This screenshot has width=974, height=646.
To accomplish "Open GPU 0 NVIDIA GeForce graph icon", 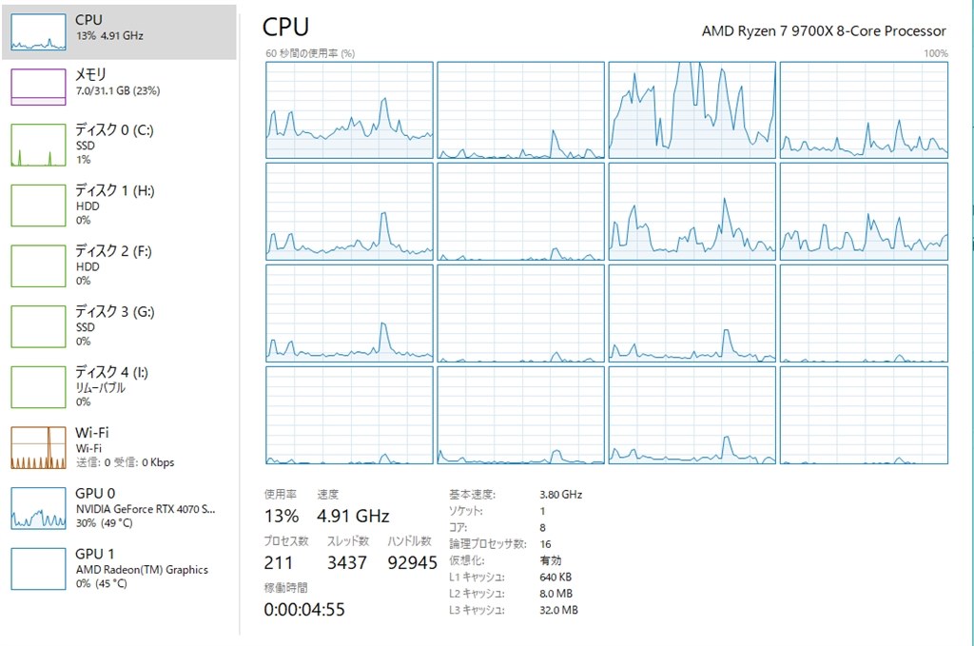I will pyautogui.click(x=38, y=508).
